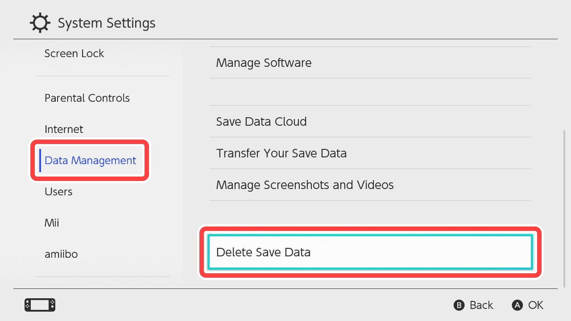Click the Back label in footer
The height and width of the screenshot is (321, 571).
[481, 305]
